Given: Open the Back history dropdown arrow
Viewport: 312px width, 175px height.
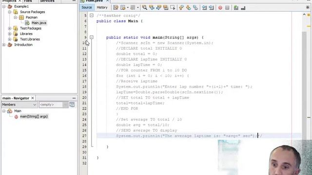Looking at the screenshot, I should click(128, 8).
